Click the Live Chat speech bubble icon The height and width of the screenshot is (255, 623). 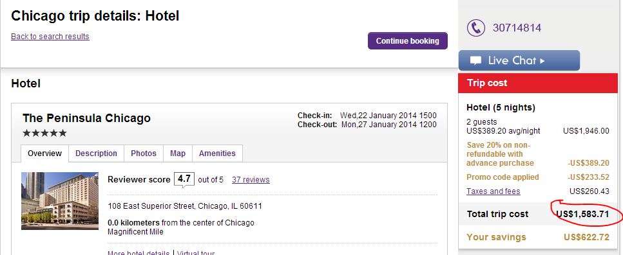[475, 60]
